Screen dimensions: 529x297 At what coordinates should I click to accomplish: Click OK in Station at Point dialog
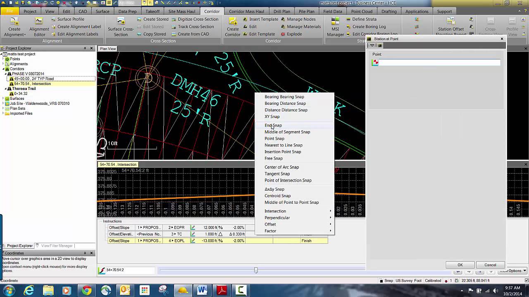460,265
